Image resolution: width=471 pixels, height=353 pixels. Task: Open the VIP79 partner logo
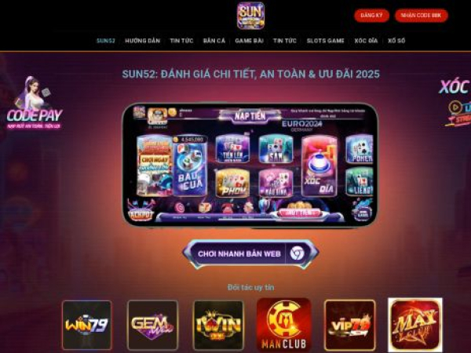tap(349, 325)
